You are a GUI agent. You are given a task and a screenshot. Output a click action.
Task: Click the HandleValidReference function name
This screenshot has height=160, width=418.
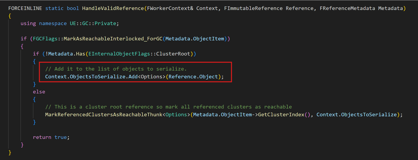pos(113,8)
